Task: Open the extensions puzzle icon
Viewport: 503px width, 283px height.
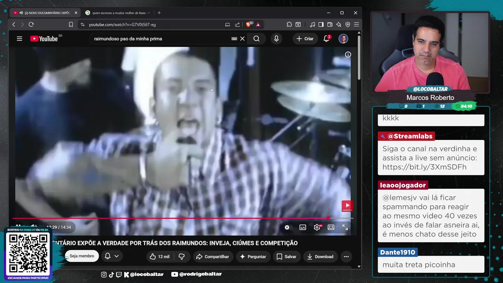Action: pyautogui.click(x=289, y=24)
